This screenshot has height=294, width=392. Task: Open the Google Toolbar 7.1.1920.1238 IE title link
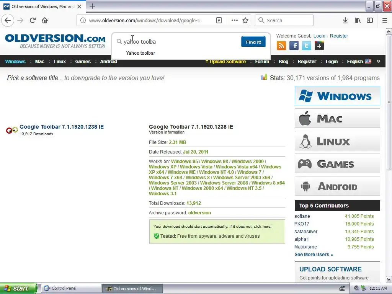tap(62, 127)
